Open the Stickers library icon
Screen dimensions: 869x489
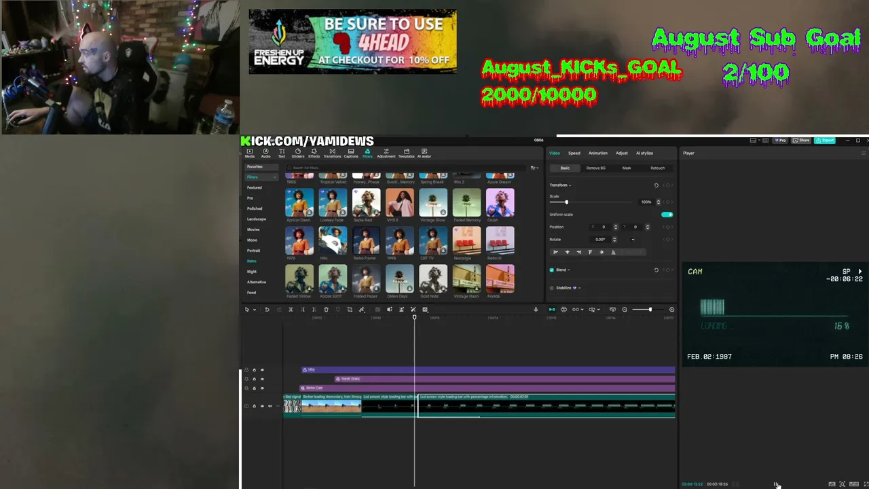click(x=297, y=153)
